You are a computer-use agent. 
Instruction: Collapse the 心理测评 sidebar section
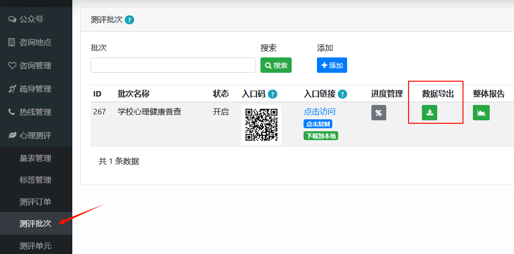36,135
